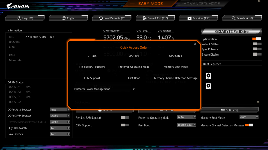The image size is (268, 150).
Task: Click Load Defaults (F7)
Action: (x=112, y=18)
